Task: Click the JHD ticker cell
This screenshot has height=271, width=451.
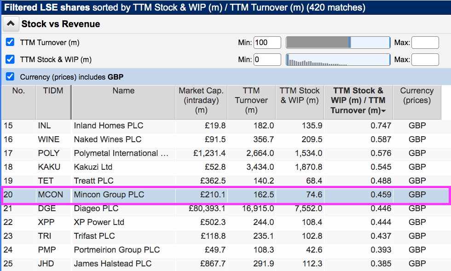Action: (46, 264)
